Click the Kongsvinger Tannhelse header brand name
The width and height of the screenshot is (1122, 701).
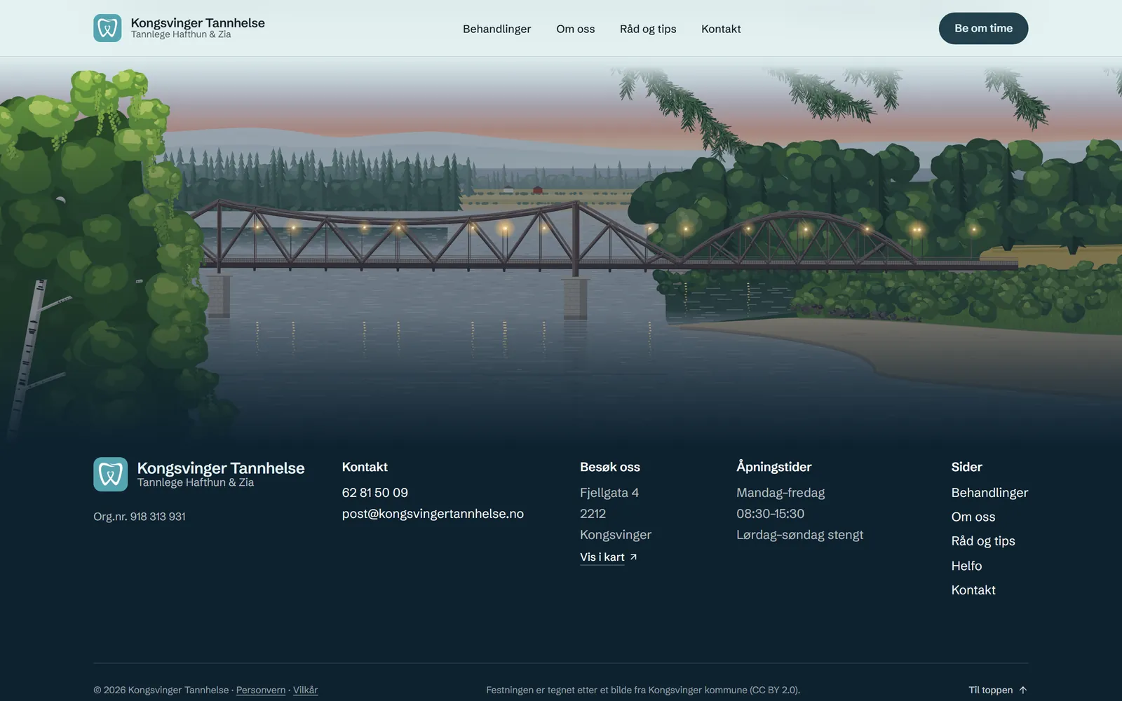click(198, 23)
